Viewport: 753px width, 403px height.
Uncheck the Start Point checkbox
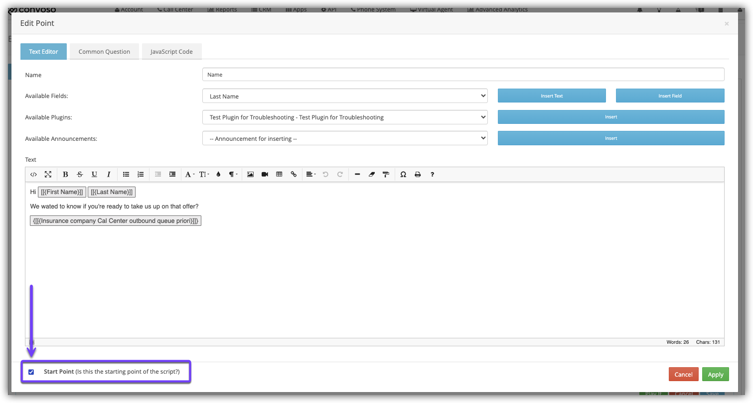pyautogui.click(x=31, y=372)
